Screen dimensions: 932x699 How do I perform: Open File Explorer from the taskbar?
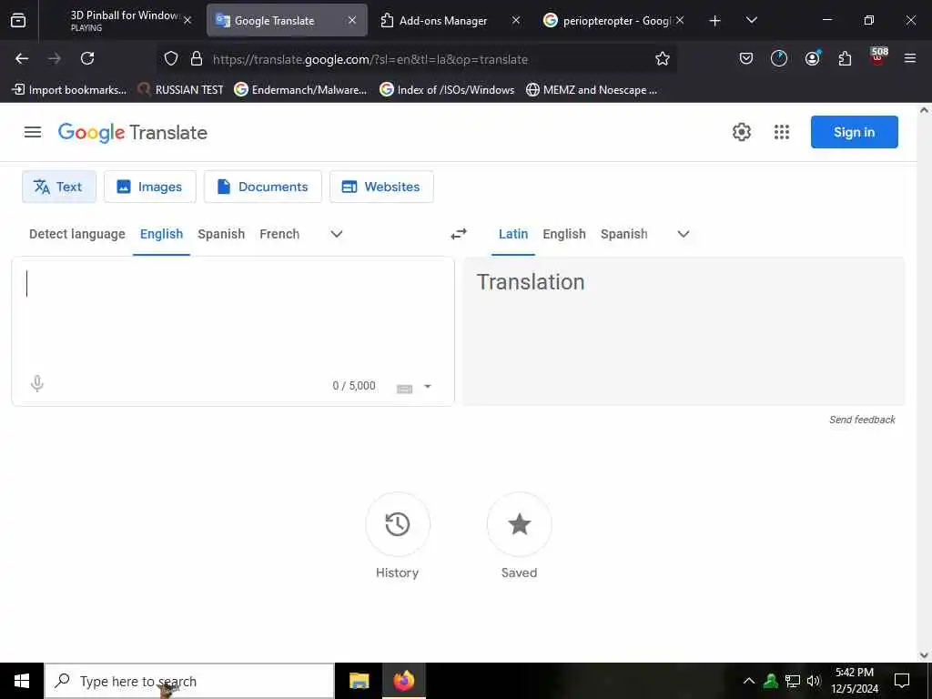[359, 681]
